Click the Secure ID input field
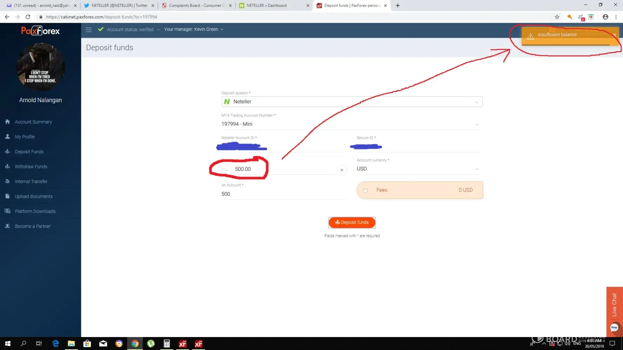623x350 pixels. point(419,147)
